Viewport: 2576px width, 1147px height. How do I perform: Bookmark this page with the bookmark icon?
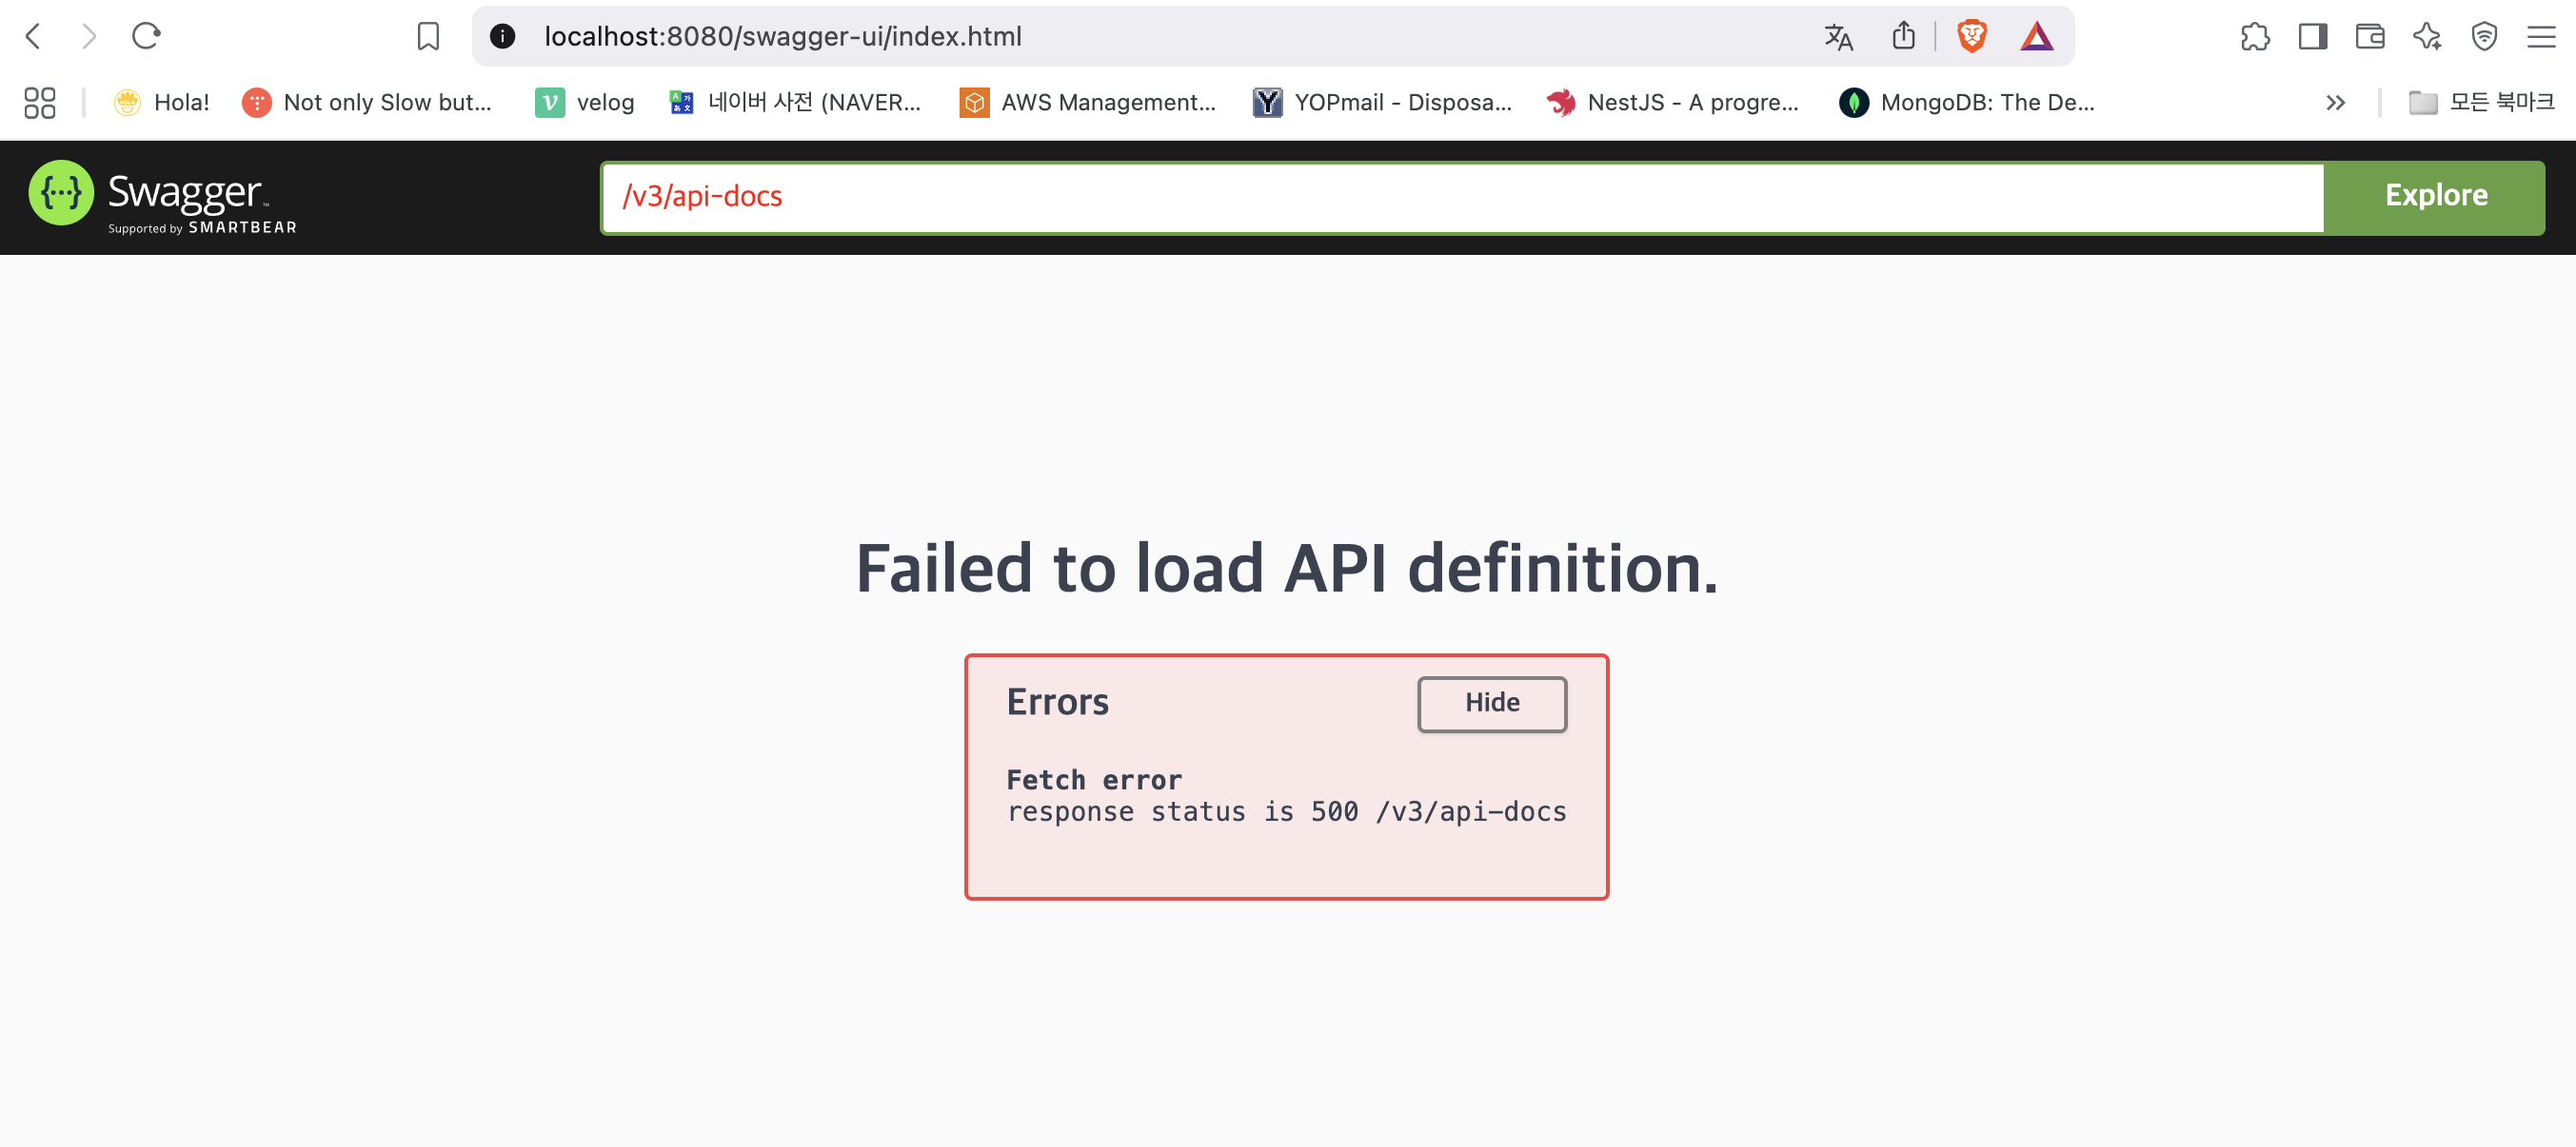tap(428, 37)
